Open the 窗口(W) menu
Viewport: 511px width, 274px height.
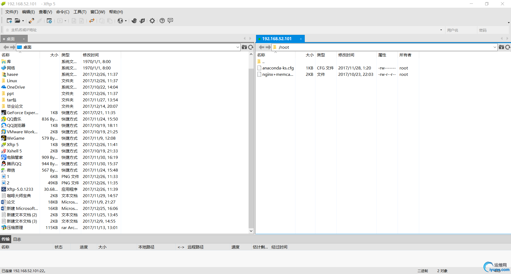[x=98, y=12]
